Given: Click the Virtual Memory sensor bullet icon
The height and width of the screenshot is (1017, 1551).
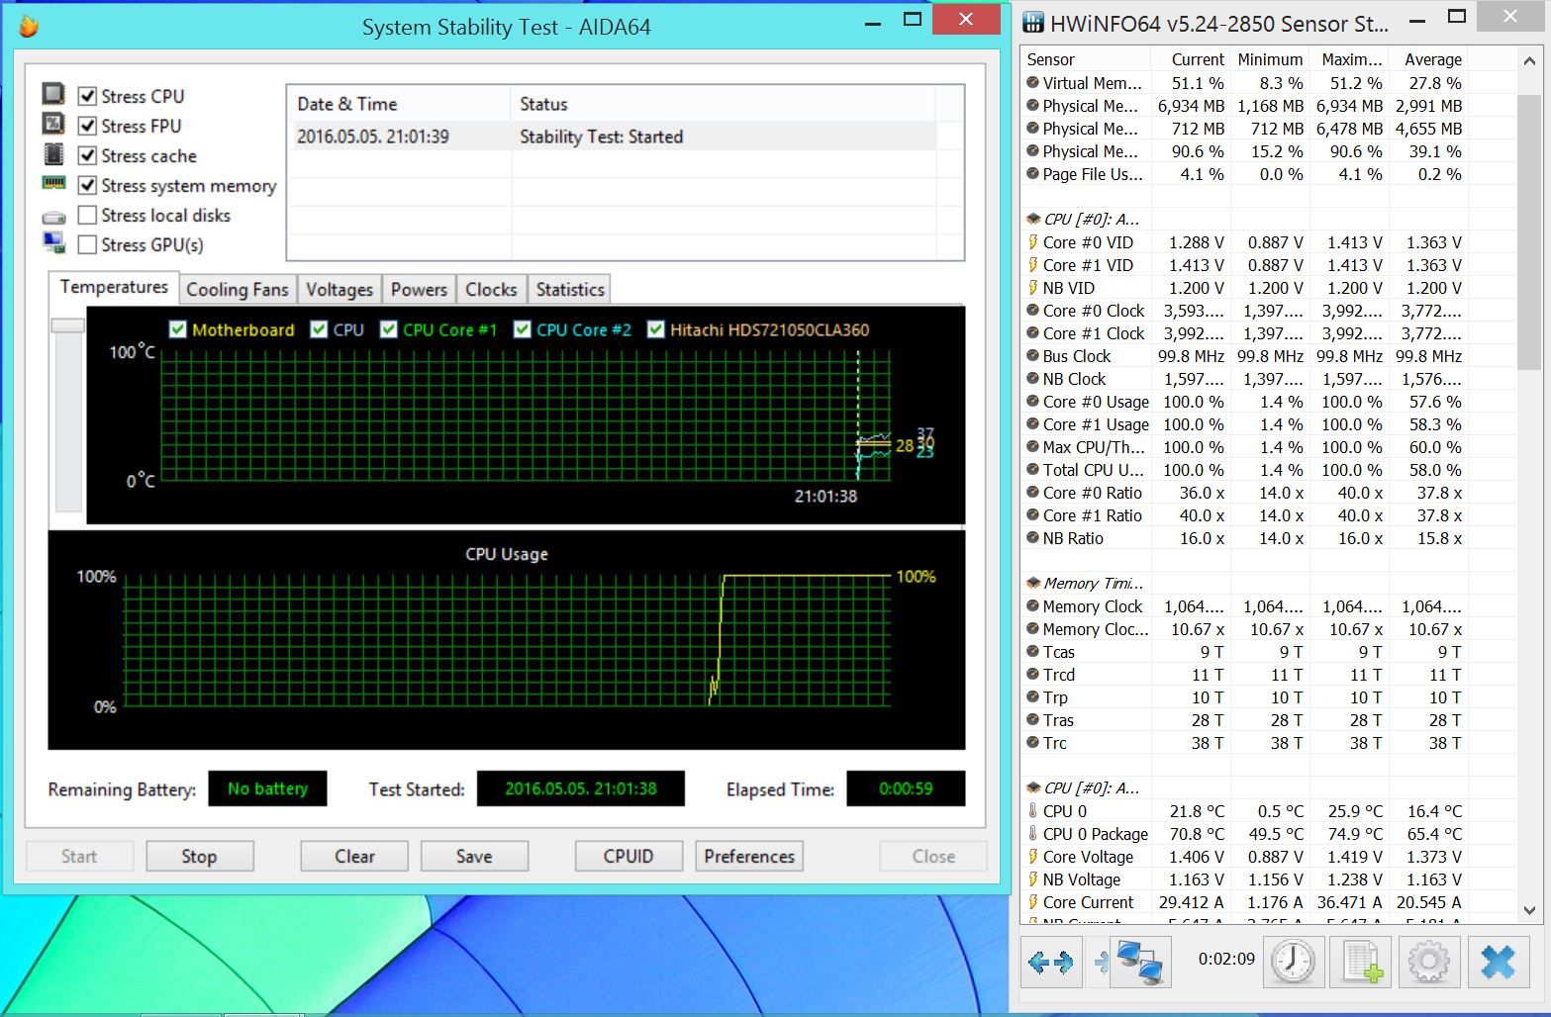Looking at the screenshot, I should tap(1033, 83).
